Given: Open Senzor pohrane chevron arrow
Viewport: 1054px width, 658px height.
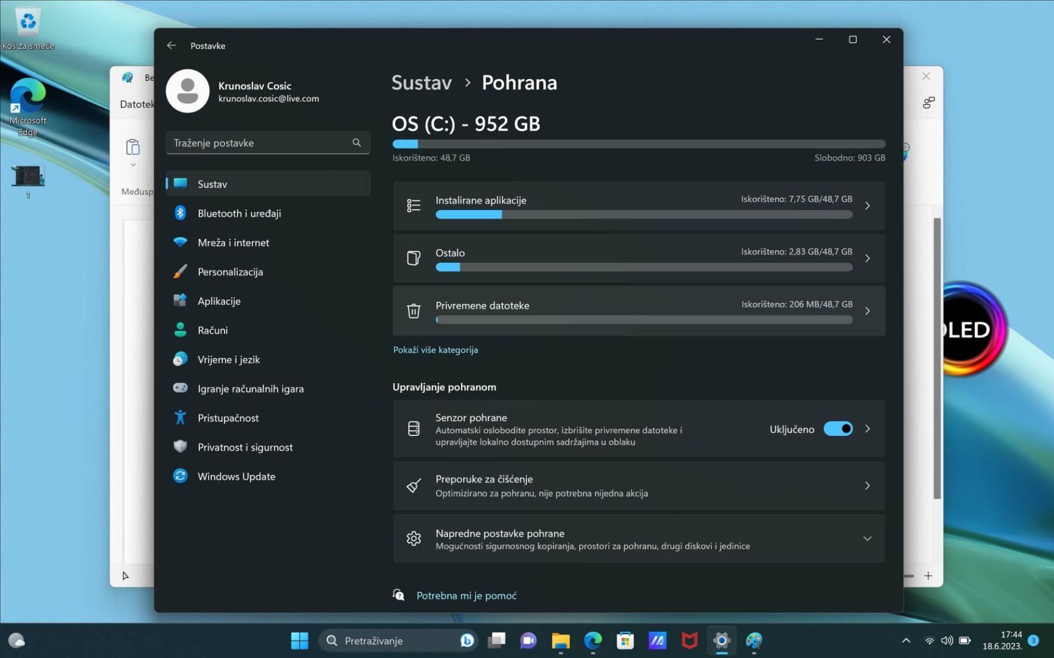Looking at the screenshot, I should [x=867, y=429].
